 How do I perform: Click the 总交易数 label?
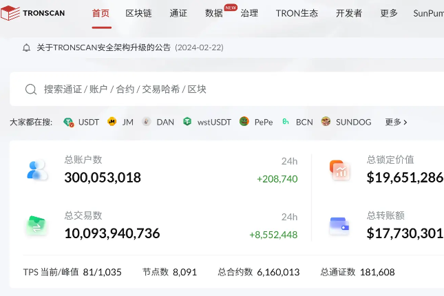pyautogui.click(x=83, y=215)
